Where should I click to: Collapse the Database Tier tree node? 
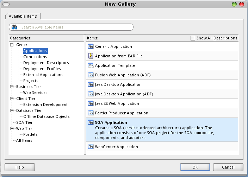(12, 110)
